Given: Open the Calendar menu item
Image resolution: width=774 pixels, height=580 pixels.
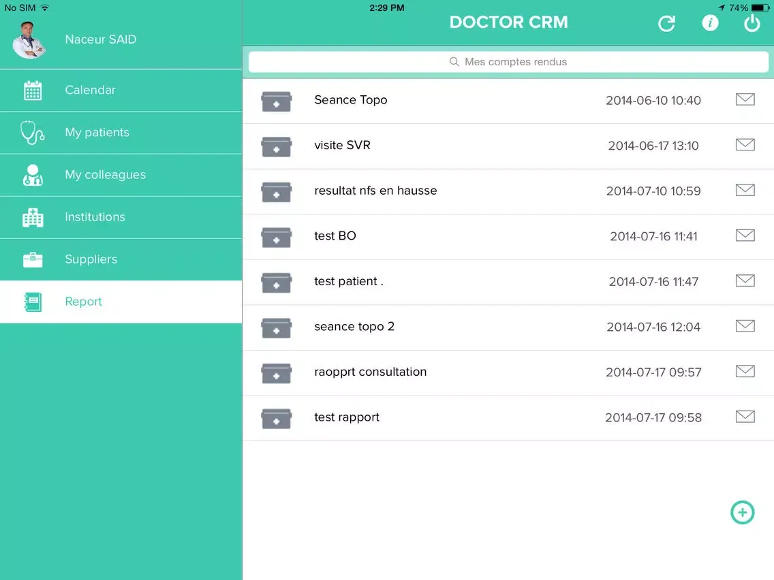Looking at the screenshot, I should click(121, 91).
